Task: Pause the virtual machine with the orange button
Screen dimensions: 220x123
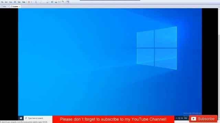Action: (29, 2)
